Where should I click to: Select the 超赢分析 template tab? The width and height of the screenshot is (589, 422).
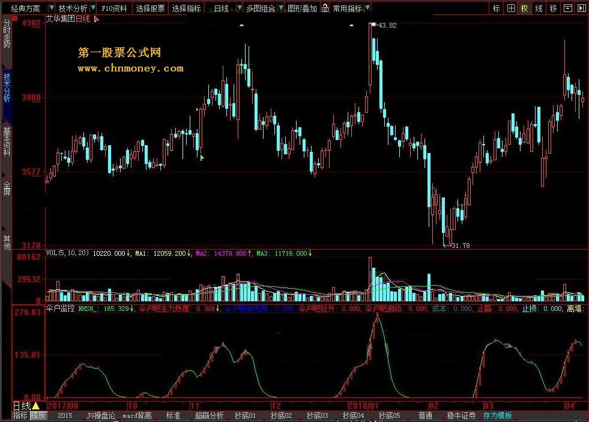[209, 415]
